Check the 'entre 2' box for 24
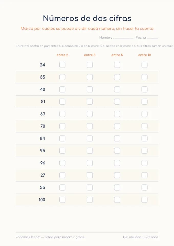 click(x=62, y=65)
